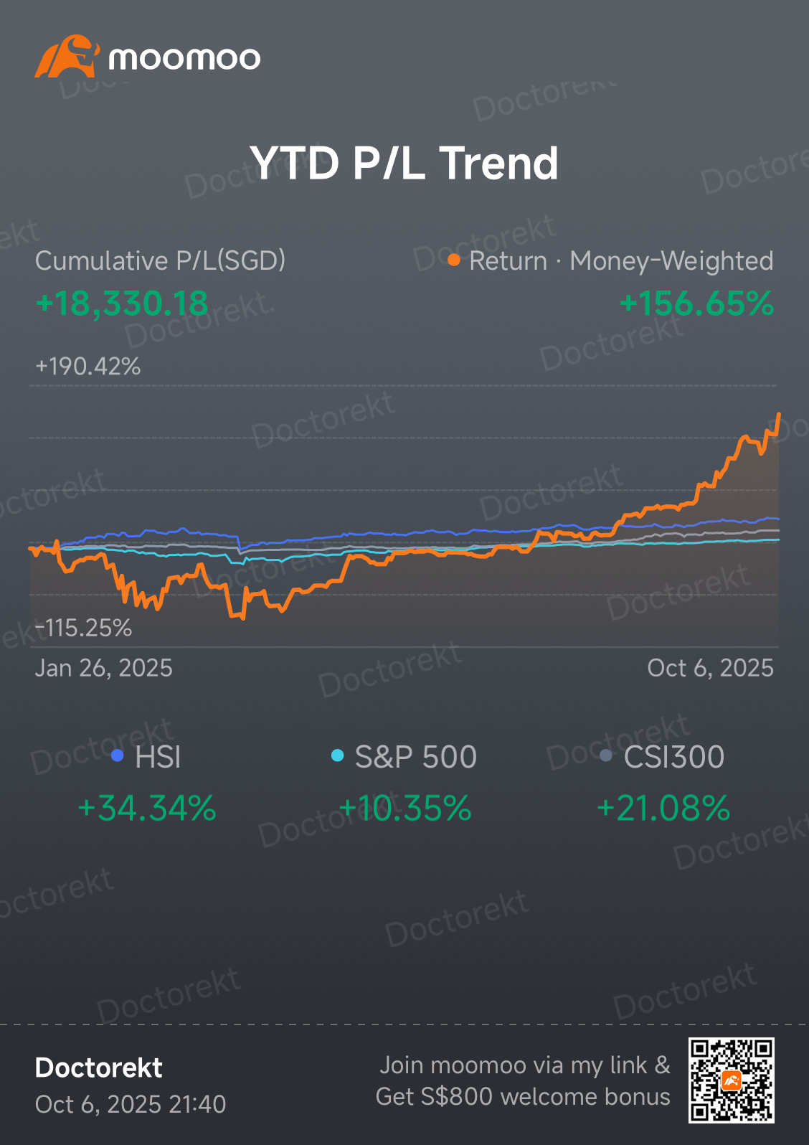Image resolution: width=809 pixels, height=1145 pixels.
Task: Click the gray CSI300 legend dot
Action: (x=606, y=755)
